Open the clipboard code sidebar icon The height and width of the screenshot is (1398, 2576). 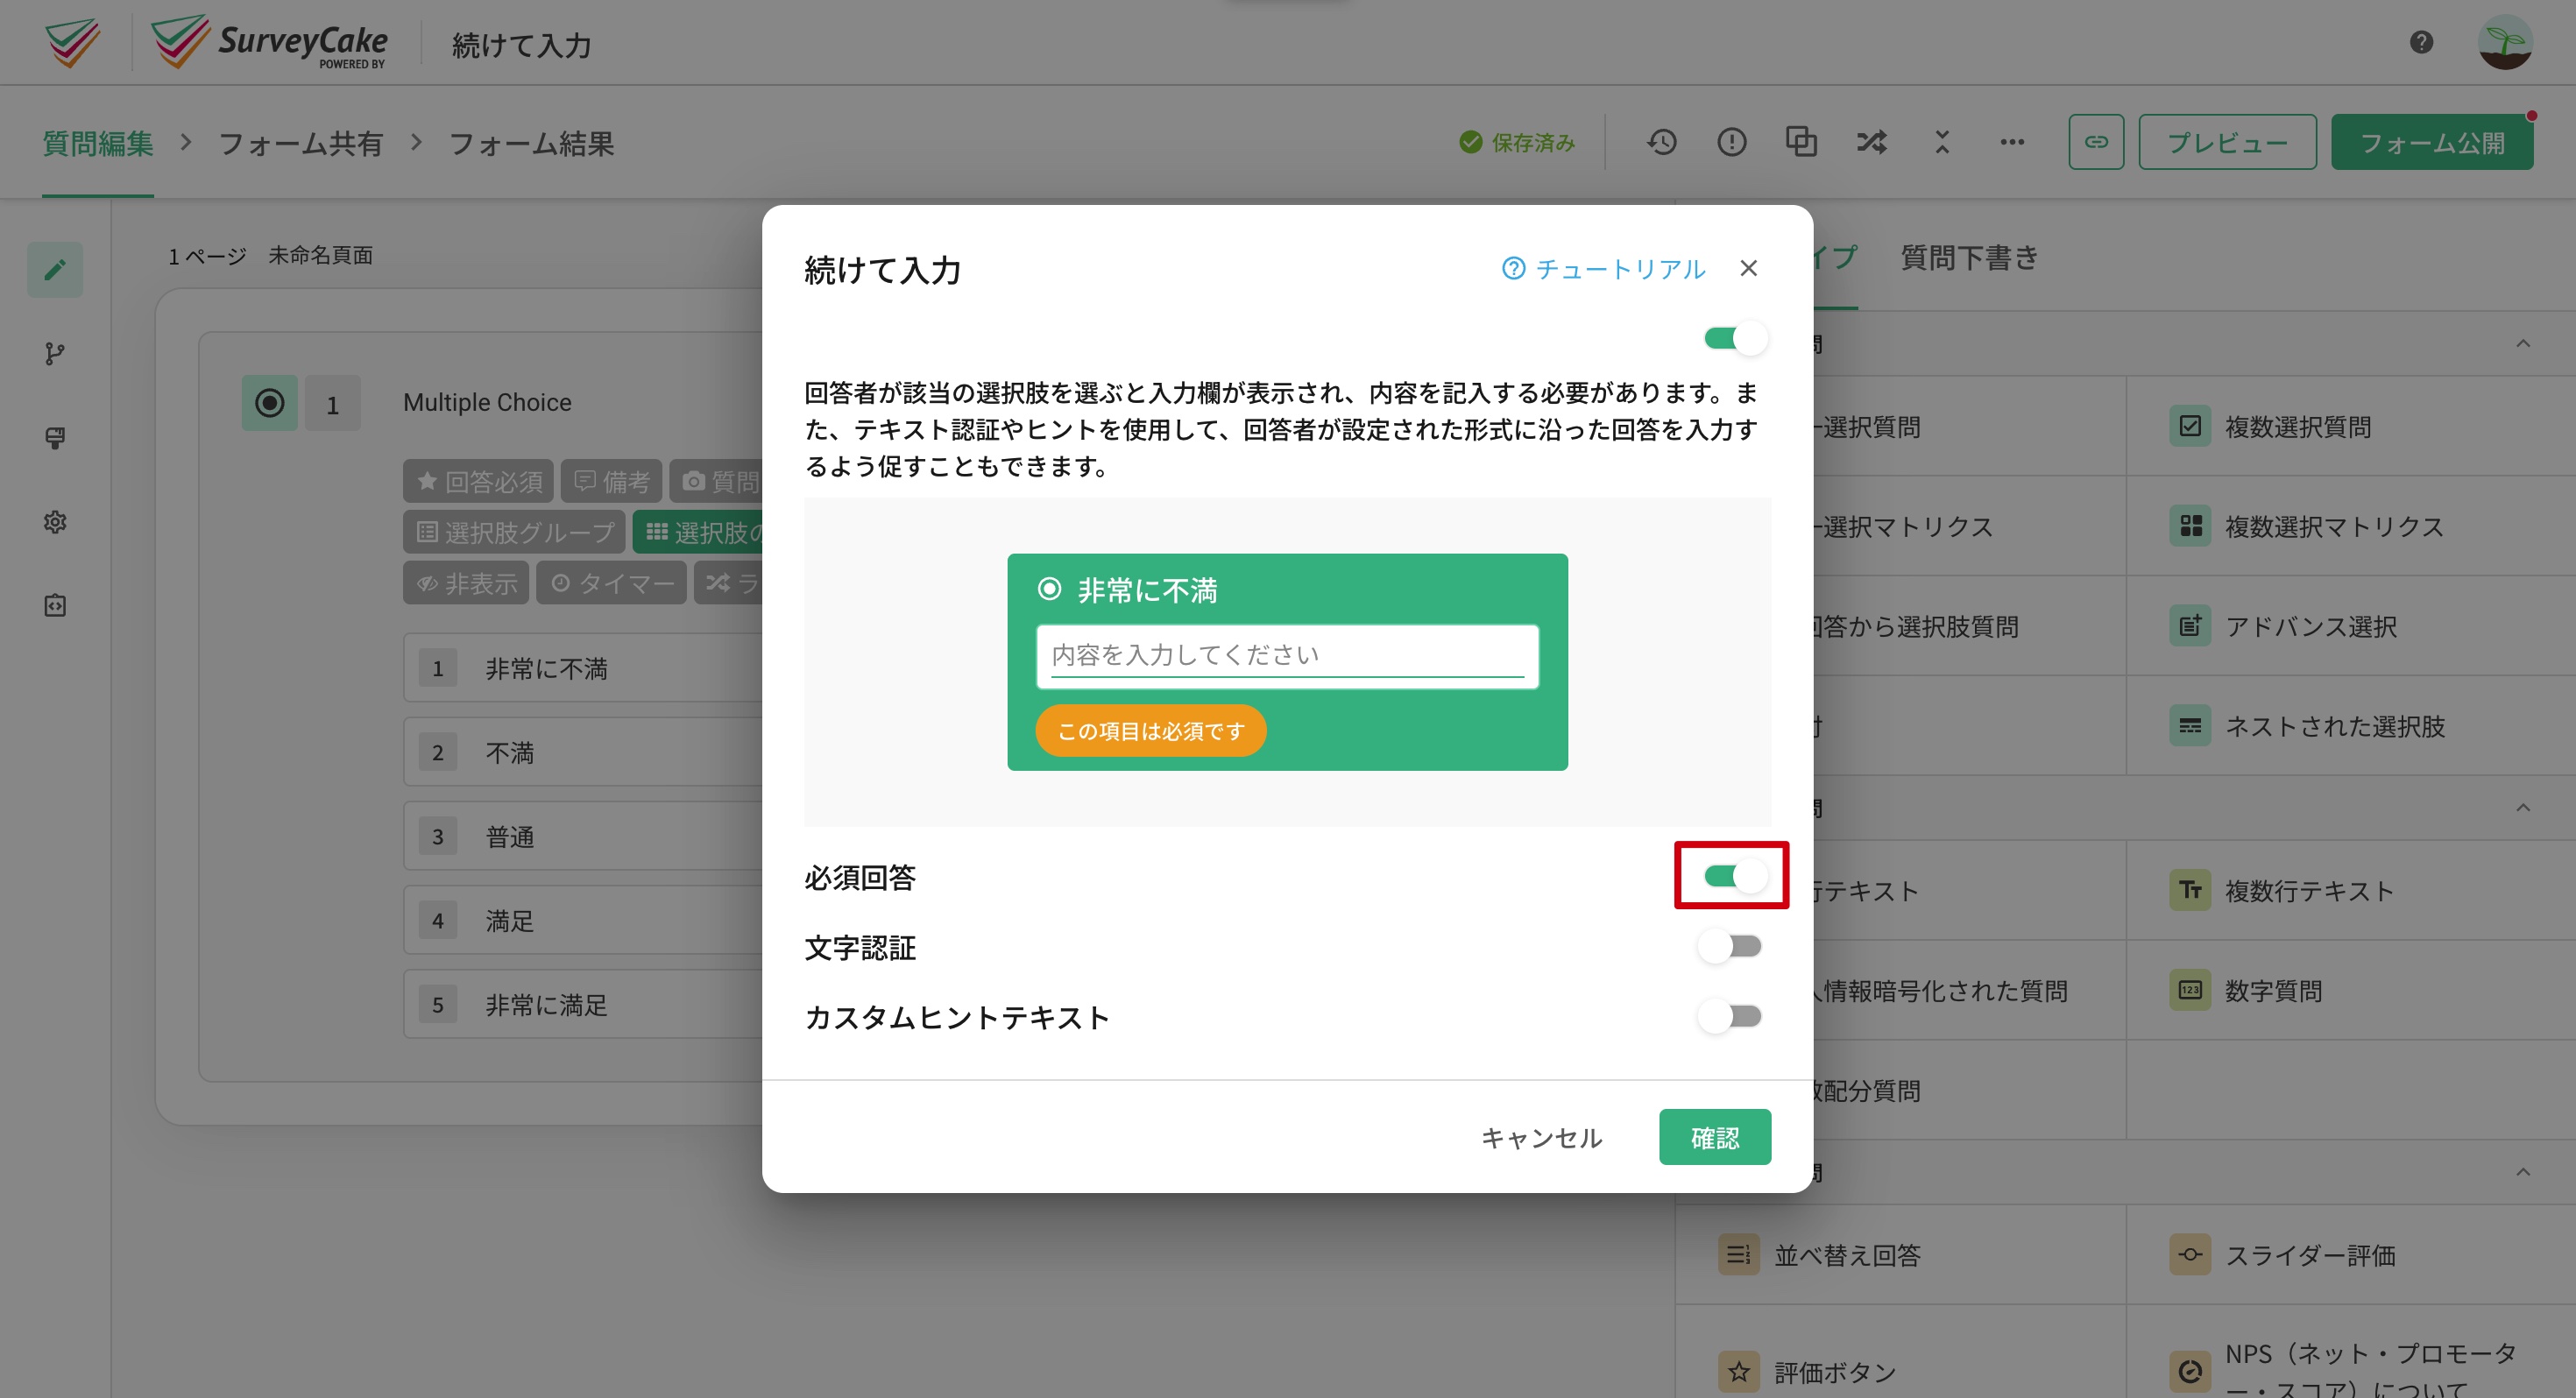click(x=55, y=605)
